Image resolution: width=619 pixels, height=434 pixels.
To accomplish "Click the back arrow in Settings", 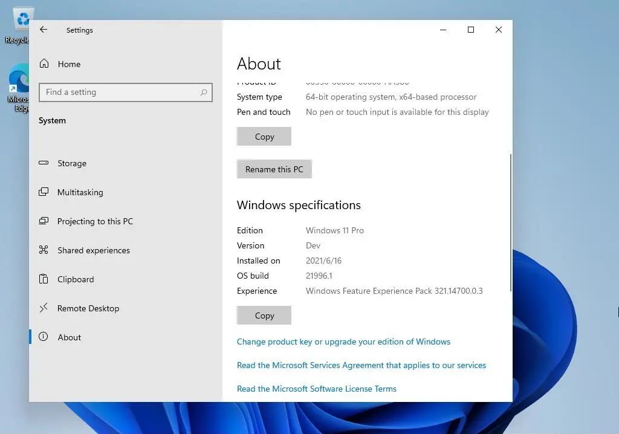I will [x=44, y=30].
